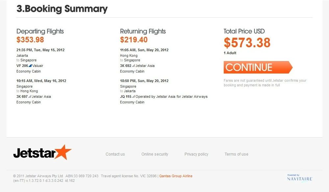The image size is (329, 192).
Task: Click the Jetstar Asia icon beside 3K 692
Action: [133, 66]
